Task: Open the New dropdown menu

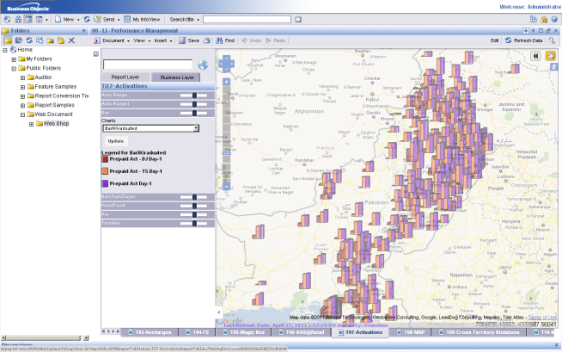Action: [x=78, y=20]
